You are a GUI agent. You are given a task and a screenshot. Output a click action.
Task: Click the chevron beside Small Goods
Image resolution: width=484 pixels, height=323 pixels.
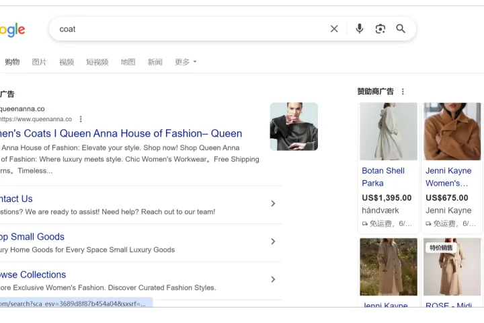click(x=273, y=242)
